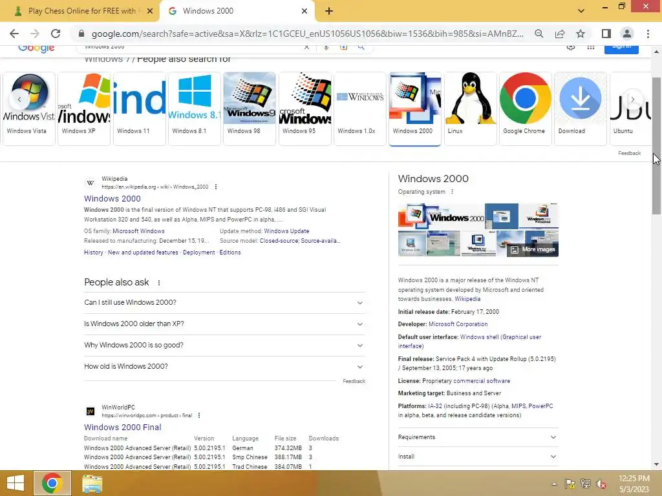The width and height of the screenshot is (662, 496).
Task: Go forward in browser history
Action: tap(35, 34)
